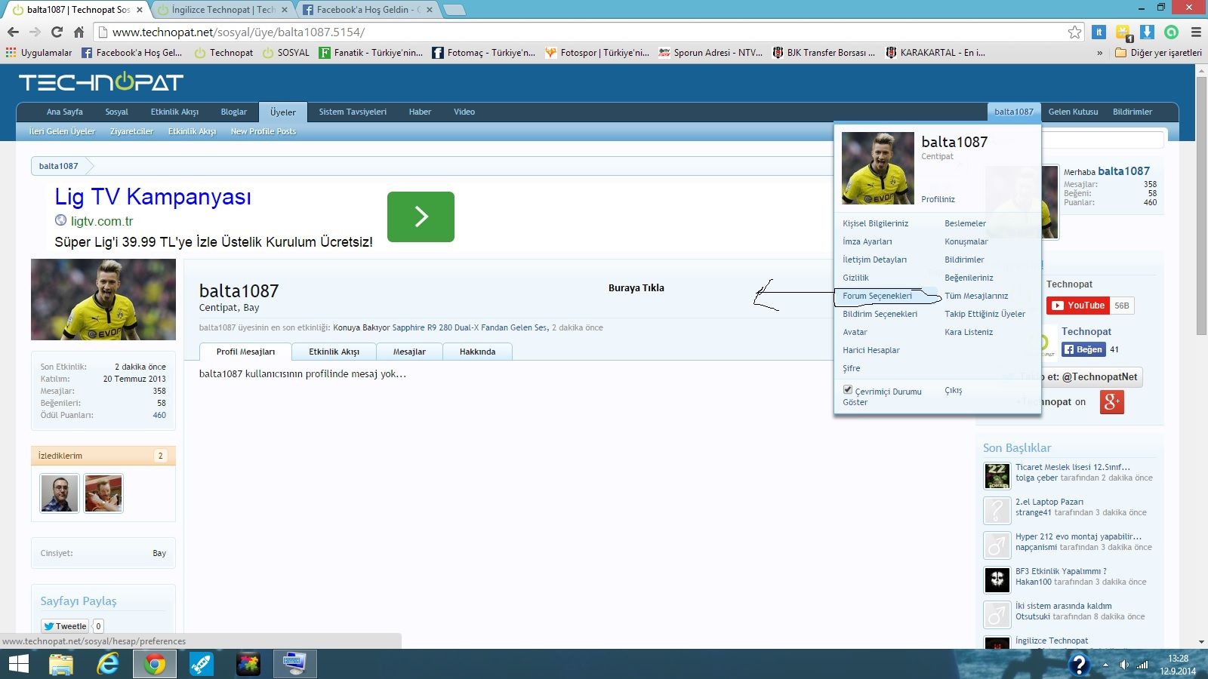
Task: Open Avatar settings in the account menu
Action: (855, 332)
